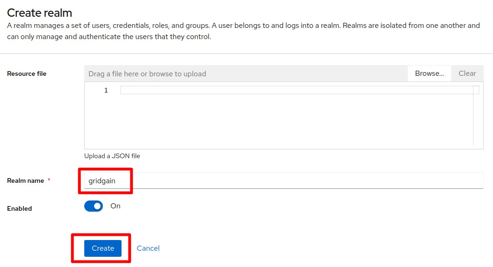Click the 'Create realm' page heading
The image size is (493, 267).
(40, 13)
